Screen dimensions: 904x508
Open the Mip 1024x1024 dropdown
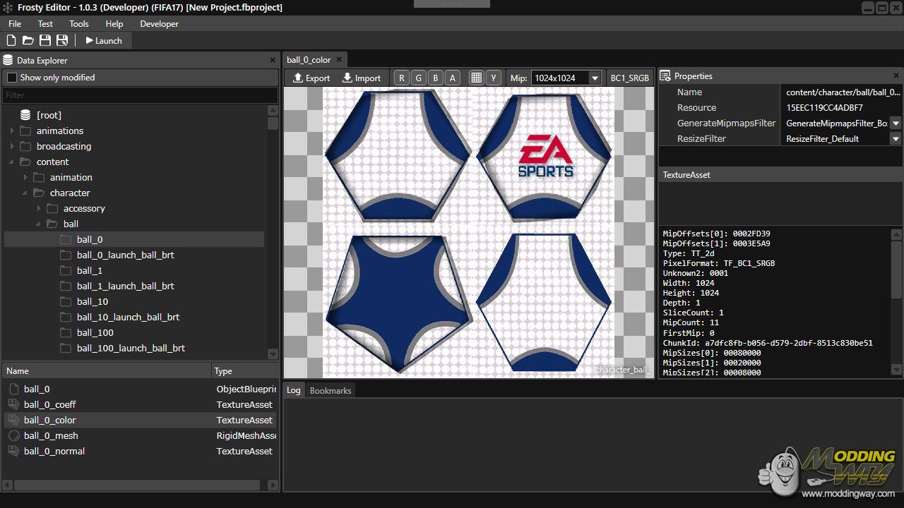click(x=595, y=78)
